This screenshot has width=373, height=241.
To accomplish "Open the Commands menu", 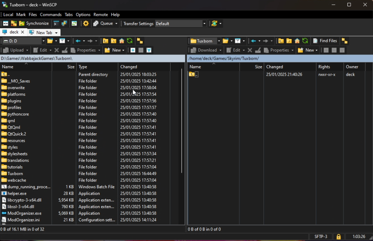I will (x=51, y=14).
